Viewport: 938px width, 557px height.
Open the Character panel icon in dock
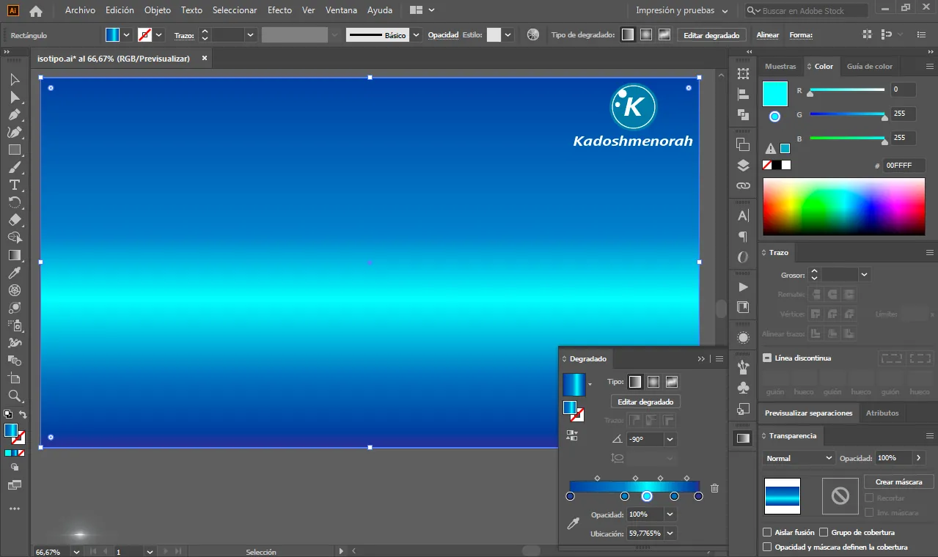point(743,215)
